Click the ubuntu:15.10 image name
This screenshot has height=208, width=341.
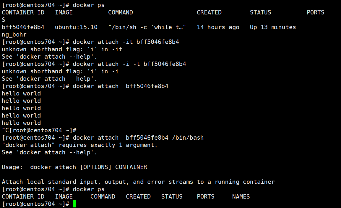[76, 27]
